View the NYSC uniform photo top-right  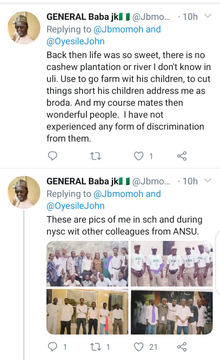point(172,263)
